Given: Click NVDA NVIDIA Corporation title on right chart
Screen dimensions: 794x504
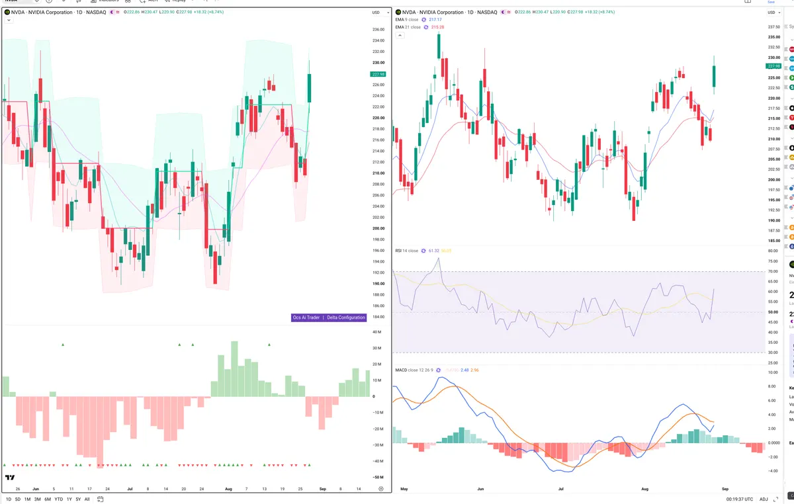Looking at the screenshot, I should tap(451, 13).
